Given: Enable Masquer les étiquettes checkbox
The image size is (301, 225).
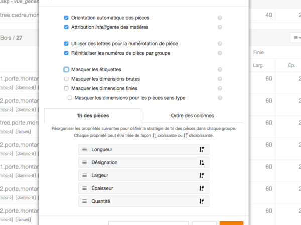Looking at the screenshot, I should click(66, 70).
